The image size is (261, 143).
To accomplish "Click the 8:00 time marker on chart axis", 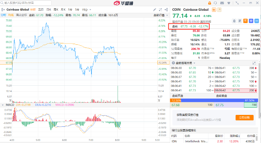I will 117,140.
